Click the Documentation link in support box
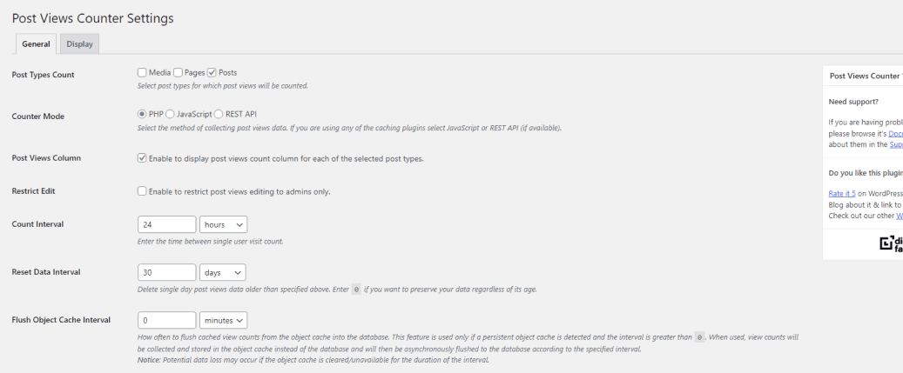This screenshot has width=903, height=373. coord(897,133)
